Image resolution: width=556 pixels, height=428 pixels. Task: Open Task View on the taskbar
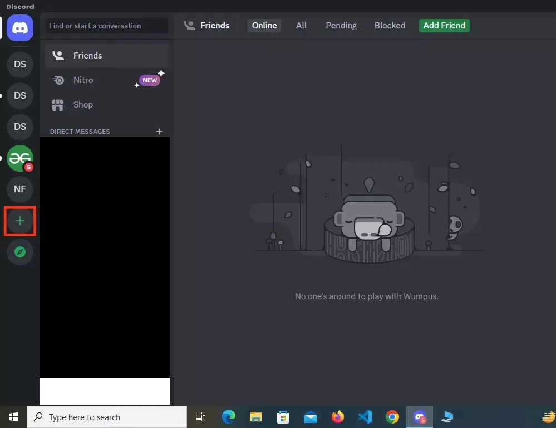pos(200,417)
